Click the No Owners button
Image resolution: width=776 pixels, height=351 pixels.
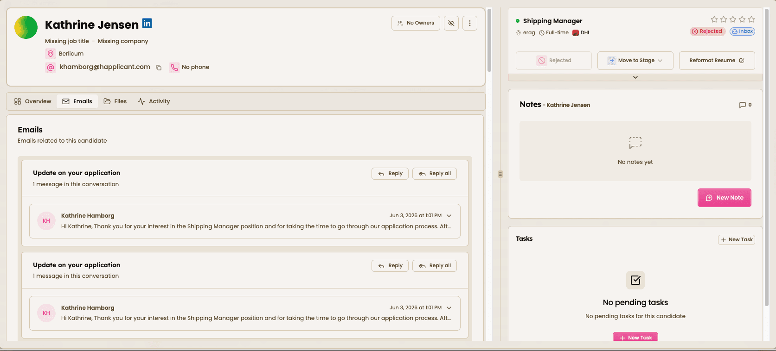[x=416, y=23]
